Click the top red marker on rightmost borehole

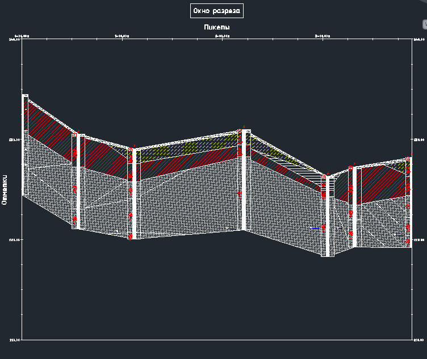408,159
